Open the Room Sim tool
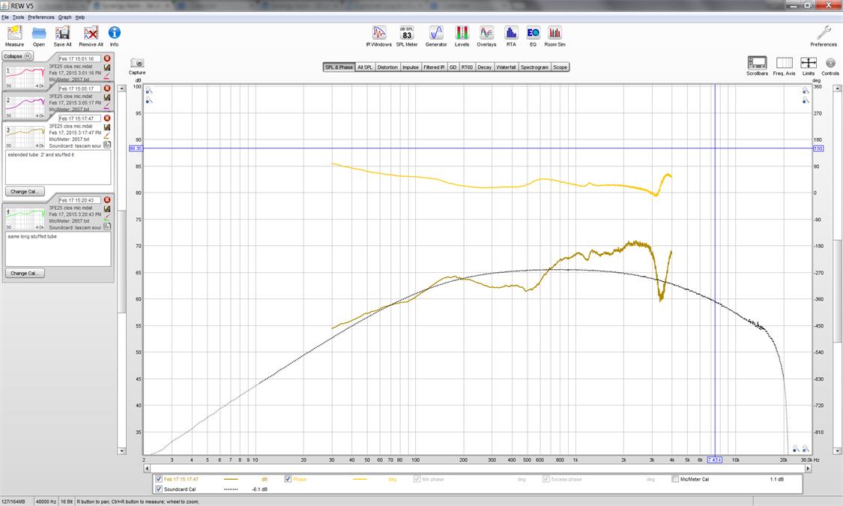Screen dimensions: 843x506 [x=555, y=33]
